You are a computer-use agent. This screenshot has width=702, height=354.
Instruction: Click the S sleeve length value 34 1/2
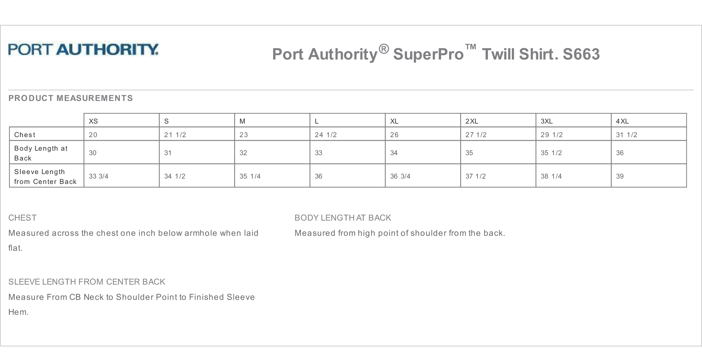(x=175, y=176)
